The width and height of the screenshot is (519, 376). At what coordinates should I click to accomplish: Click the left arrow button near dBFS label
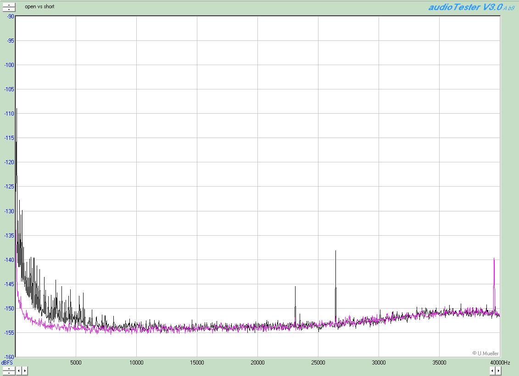coord(18,370)
